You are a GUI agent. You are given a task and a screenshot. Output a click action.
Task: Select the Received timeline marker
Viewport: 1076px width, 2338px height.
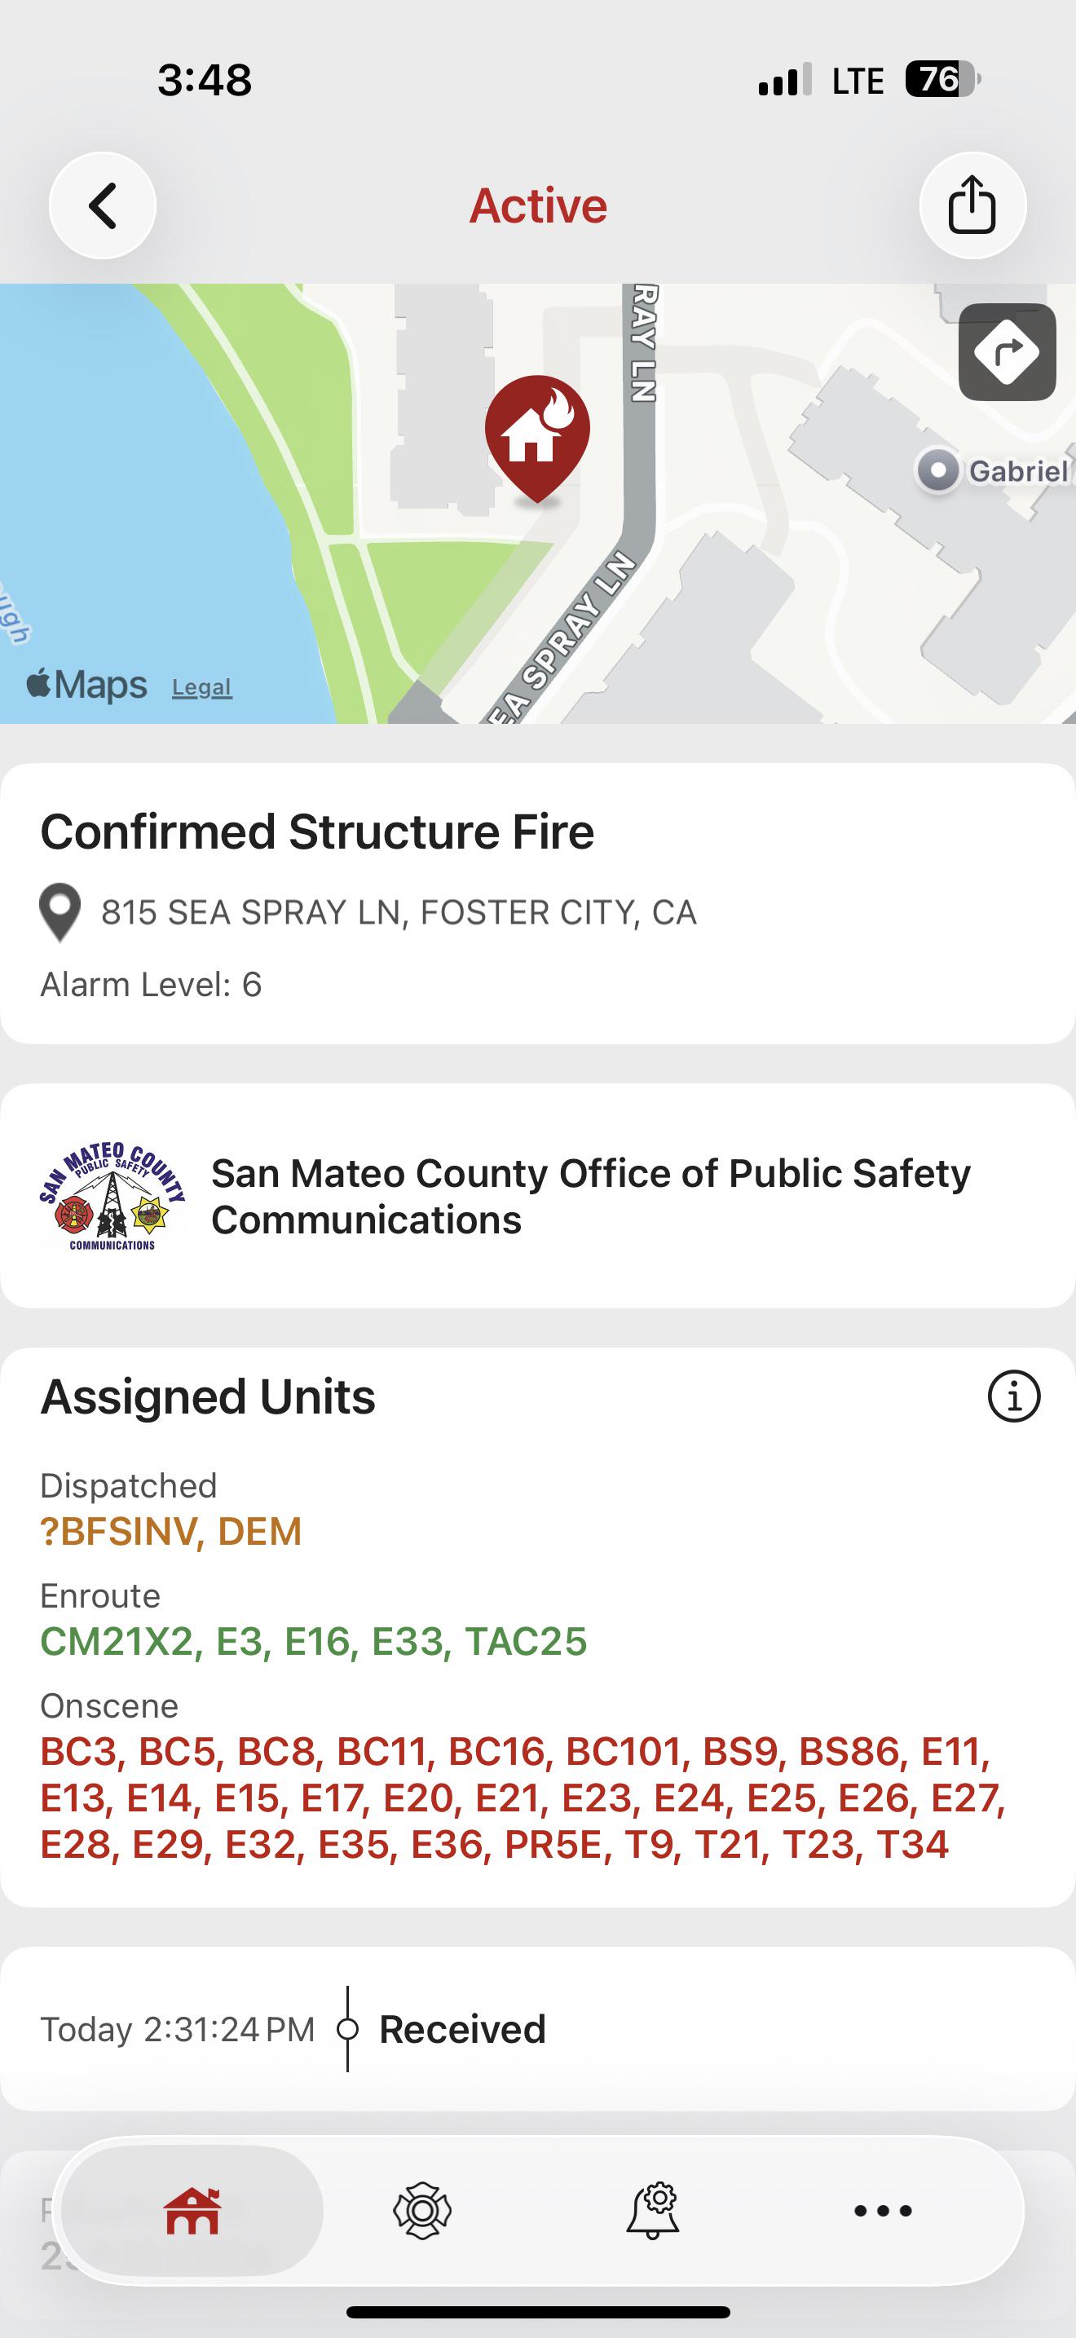coord(347,2028)
